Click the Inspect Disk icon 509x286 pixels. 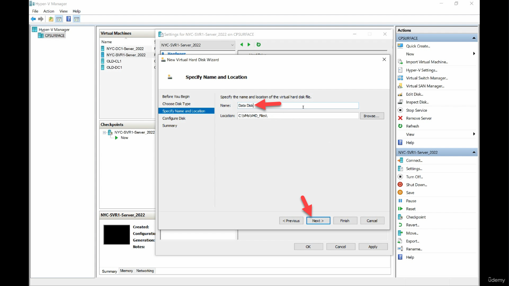coord(400,102)
